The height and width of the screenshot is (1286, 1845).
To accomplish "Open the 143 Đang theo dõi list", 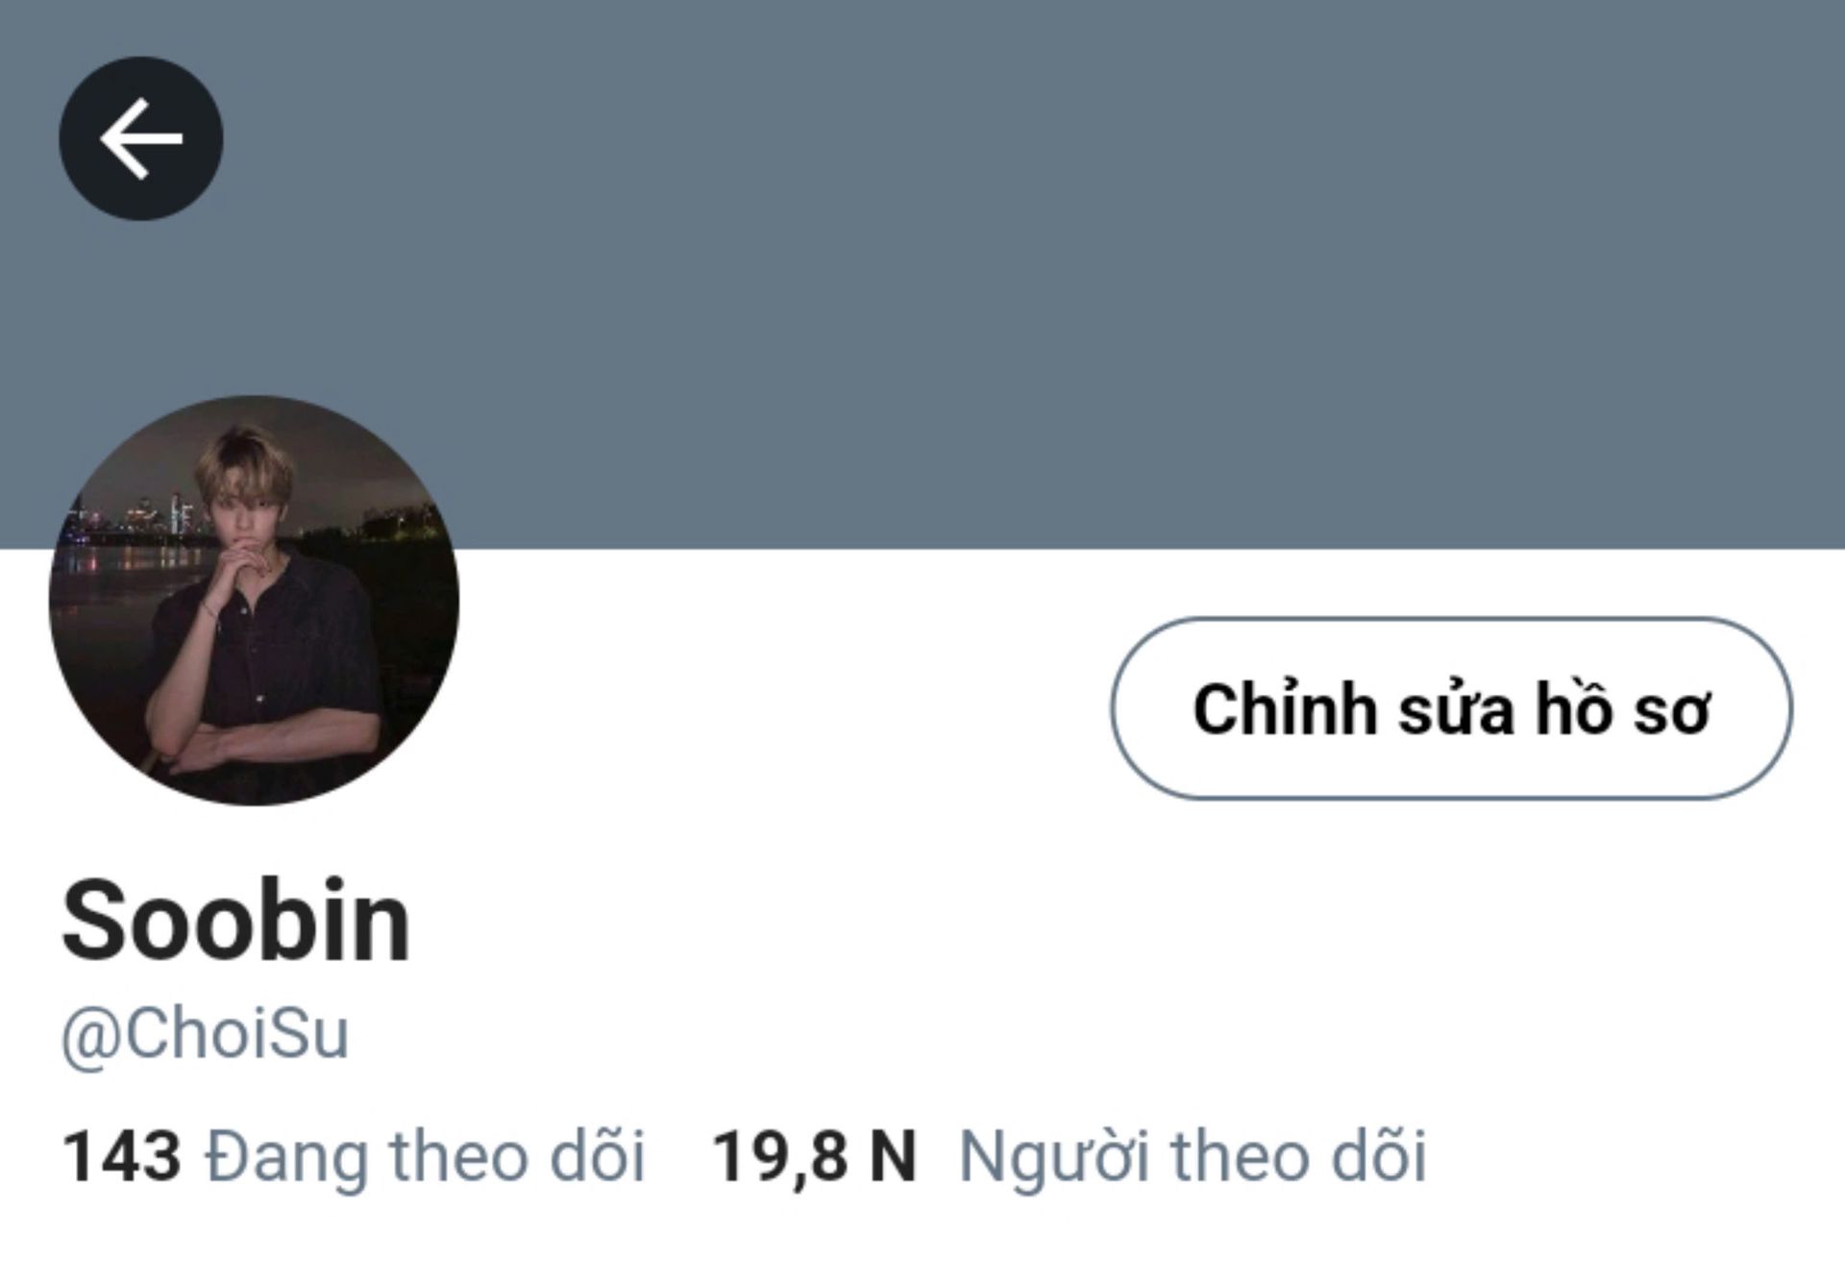I will pos(353,1155).
